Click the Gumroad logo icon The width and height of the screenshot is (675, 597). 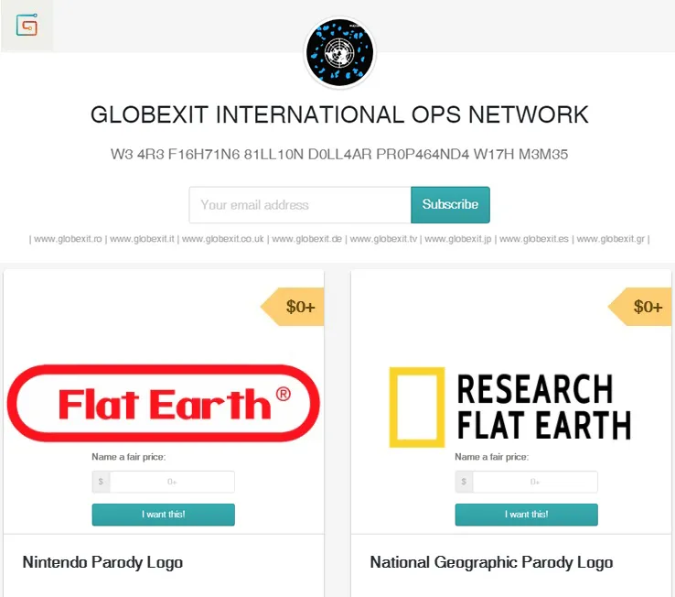27,25
